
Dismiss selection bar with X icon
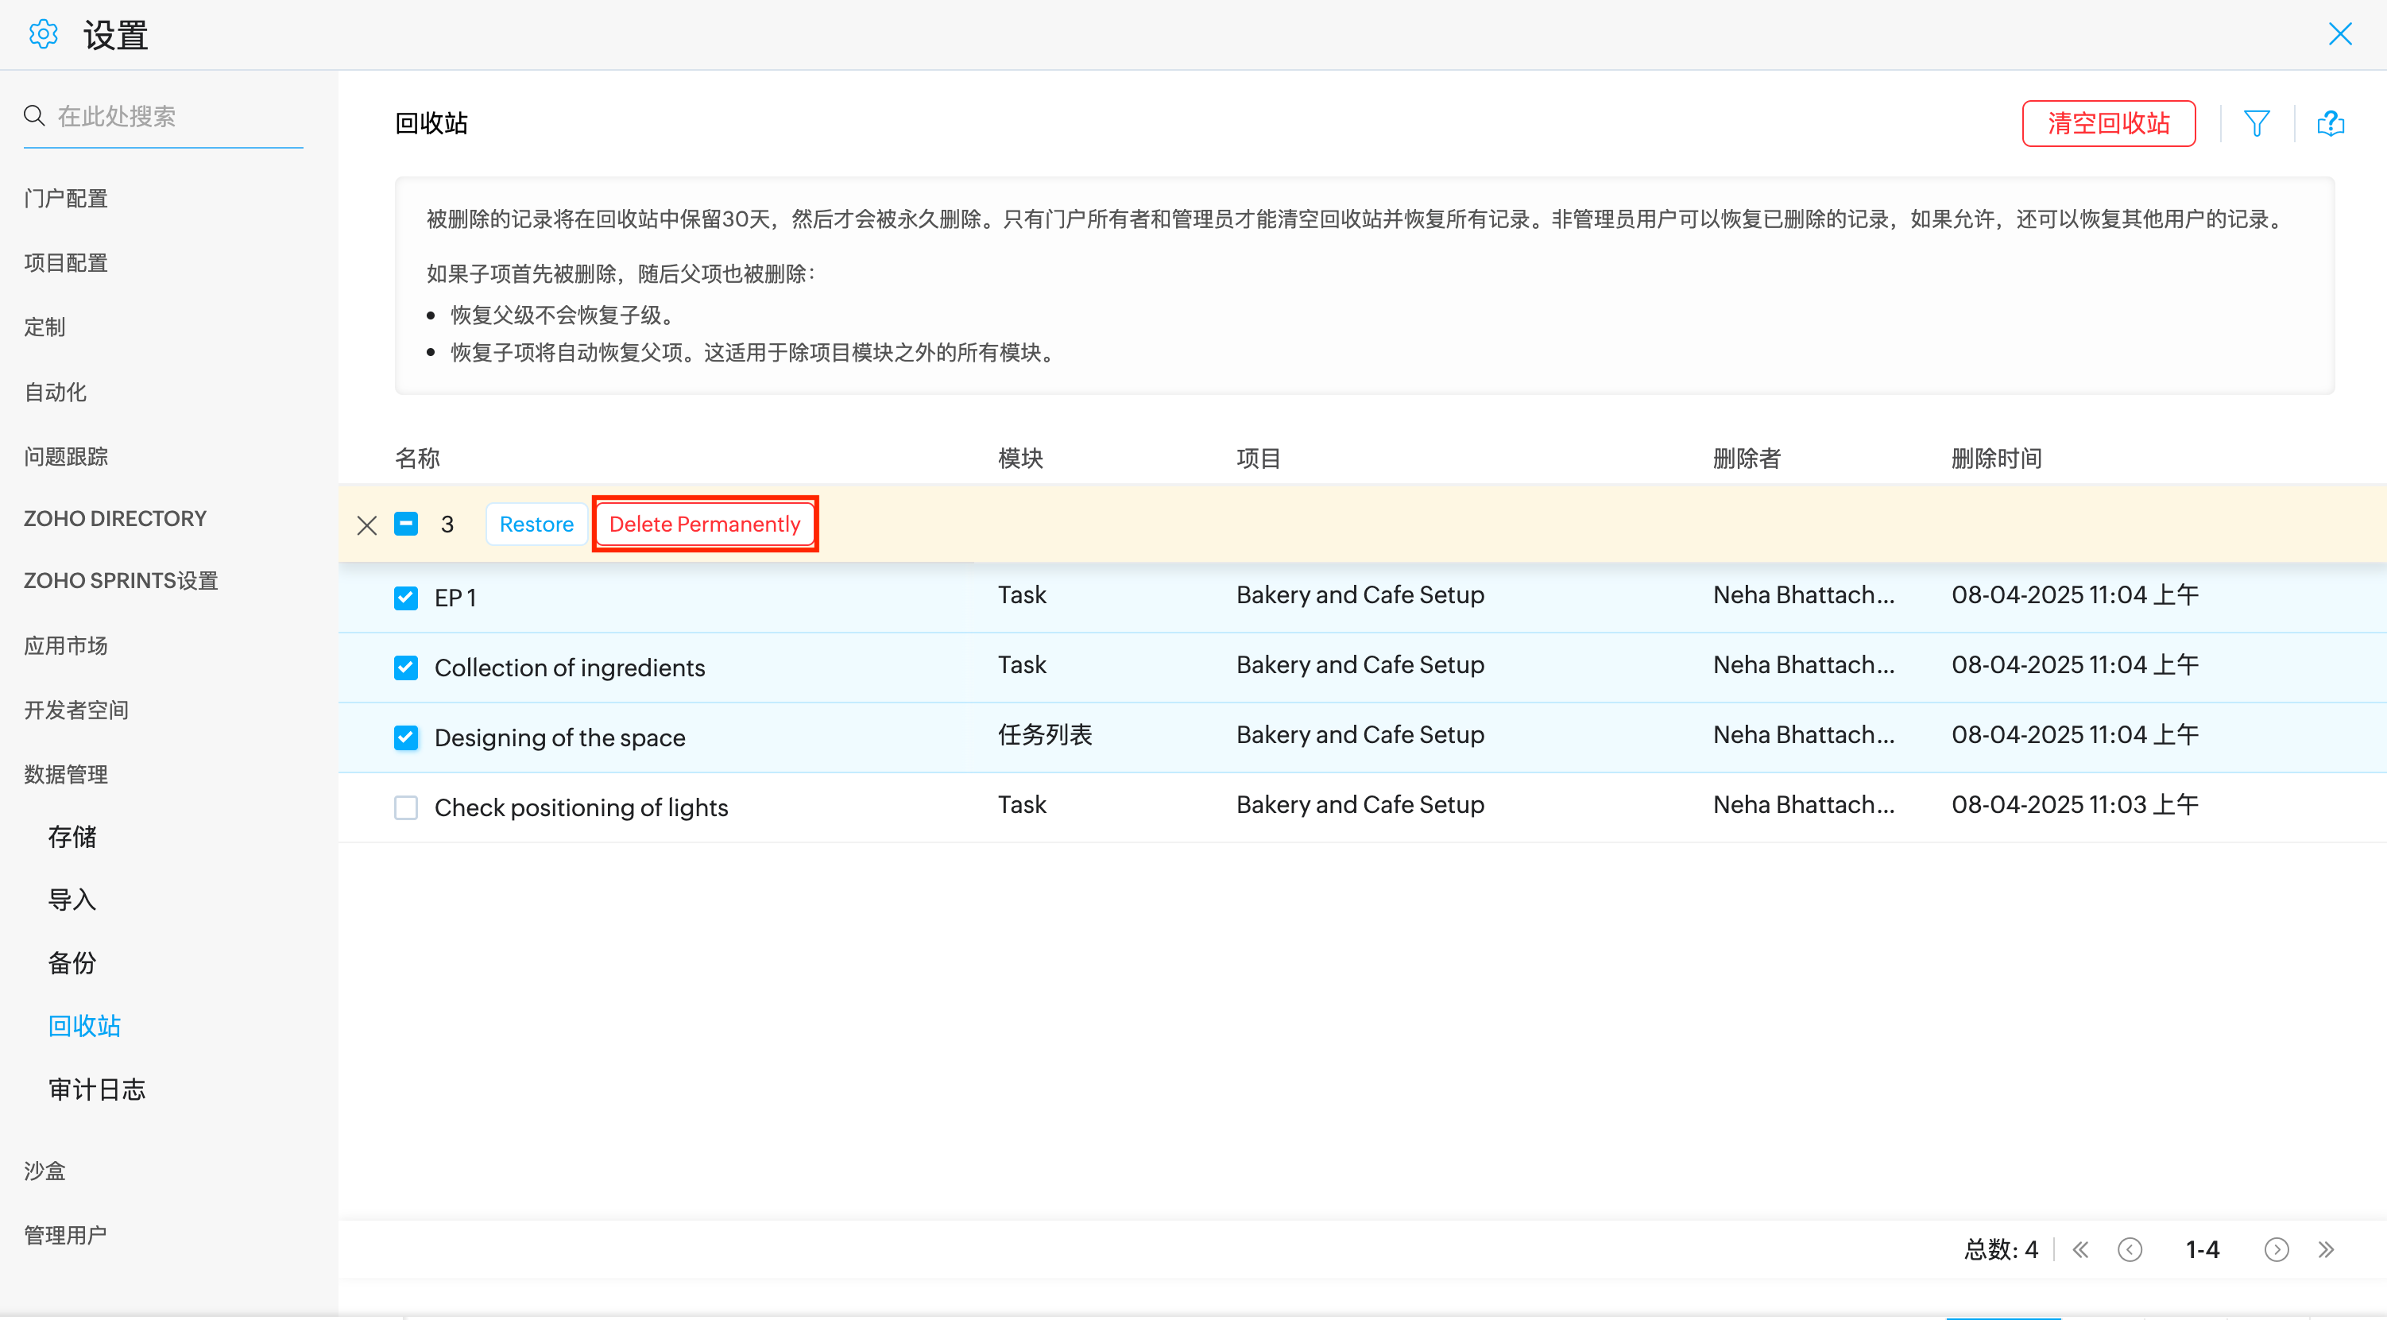point(367,525)
